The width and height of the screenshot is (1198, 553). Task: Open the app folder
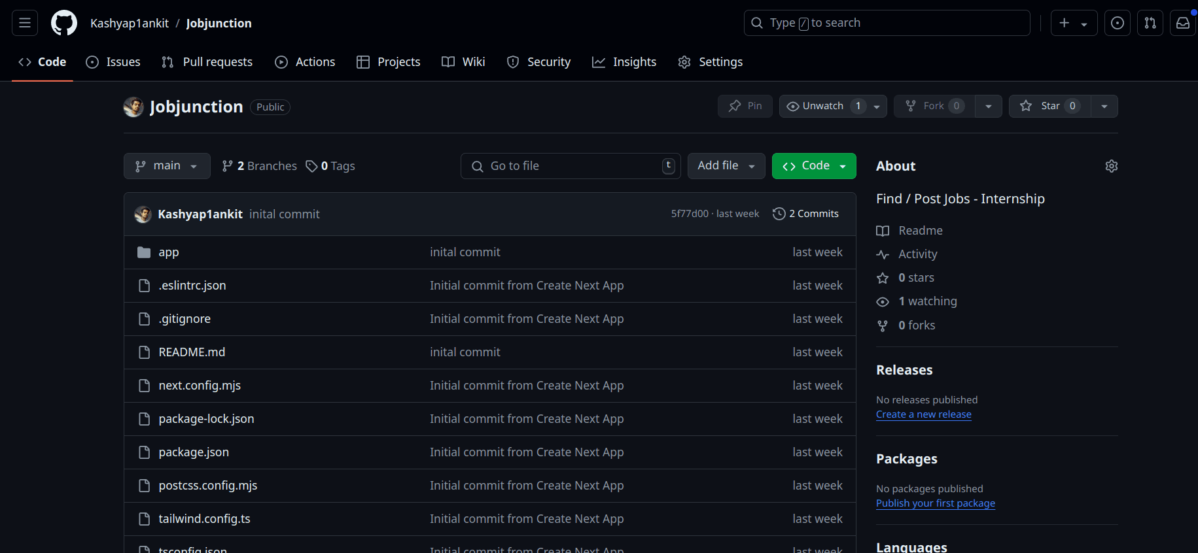point(168,252)
